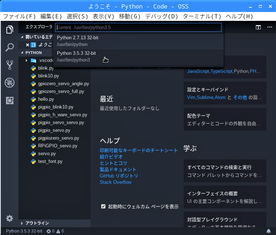Open the Search view icon

click(10, 47)
